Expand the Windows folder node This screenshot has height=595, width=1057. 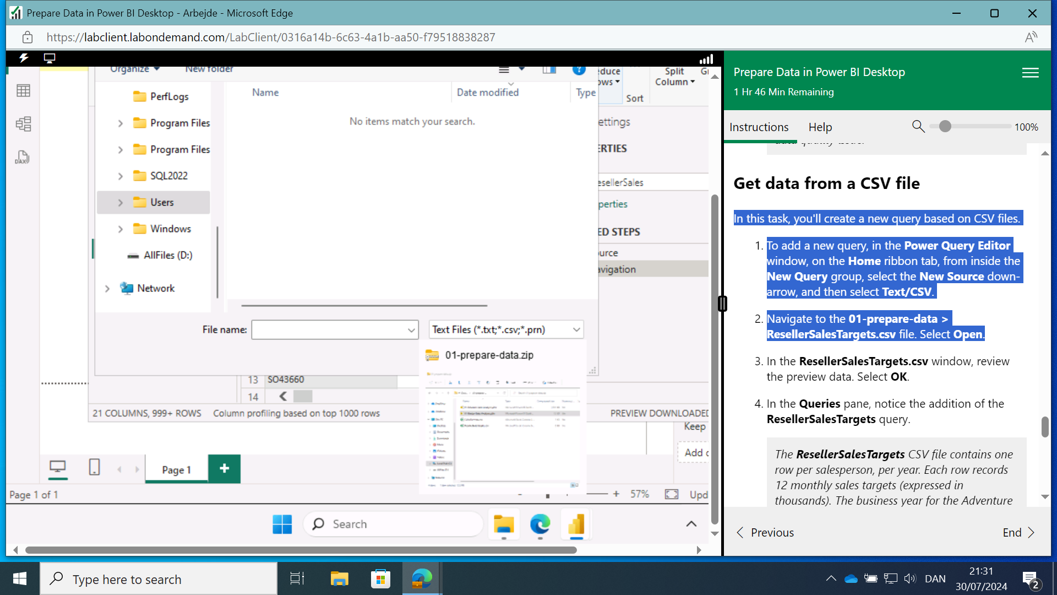pos(120,229)
